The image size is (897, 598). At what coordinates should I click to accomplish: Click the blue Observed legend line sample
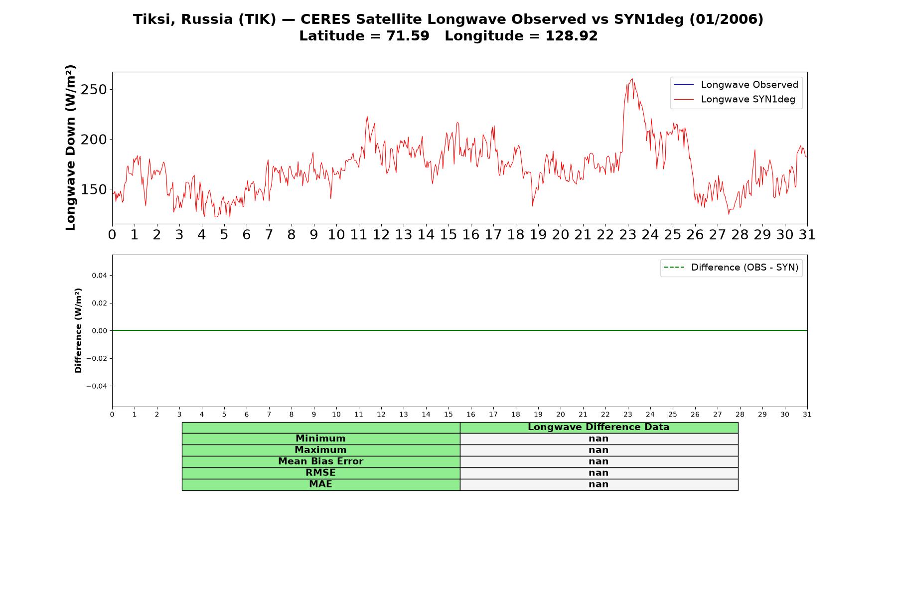tap(684, 85)
